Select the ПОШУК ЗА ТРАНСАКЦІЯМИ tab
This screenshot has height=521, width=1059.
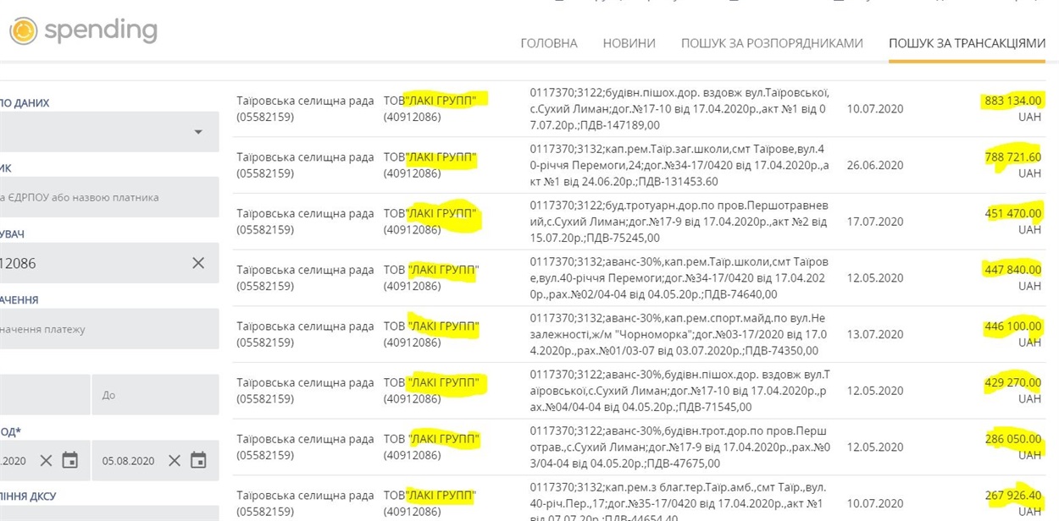click(x=967, y=43)
